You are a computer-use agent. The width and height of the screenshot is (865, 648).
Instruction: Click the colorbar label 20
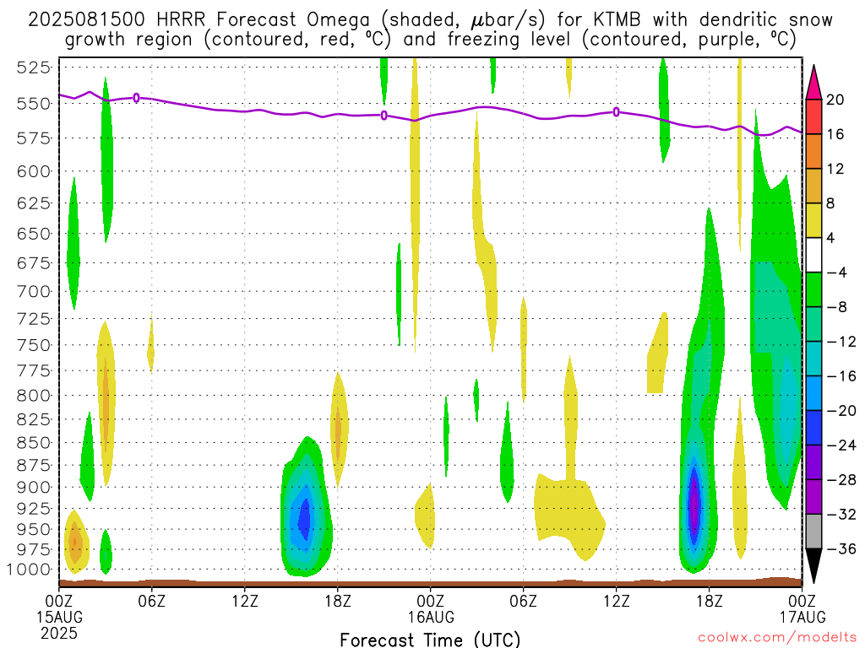pos(835,100)
